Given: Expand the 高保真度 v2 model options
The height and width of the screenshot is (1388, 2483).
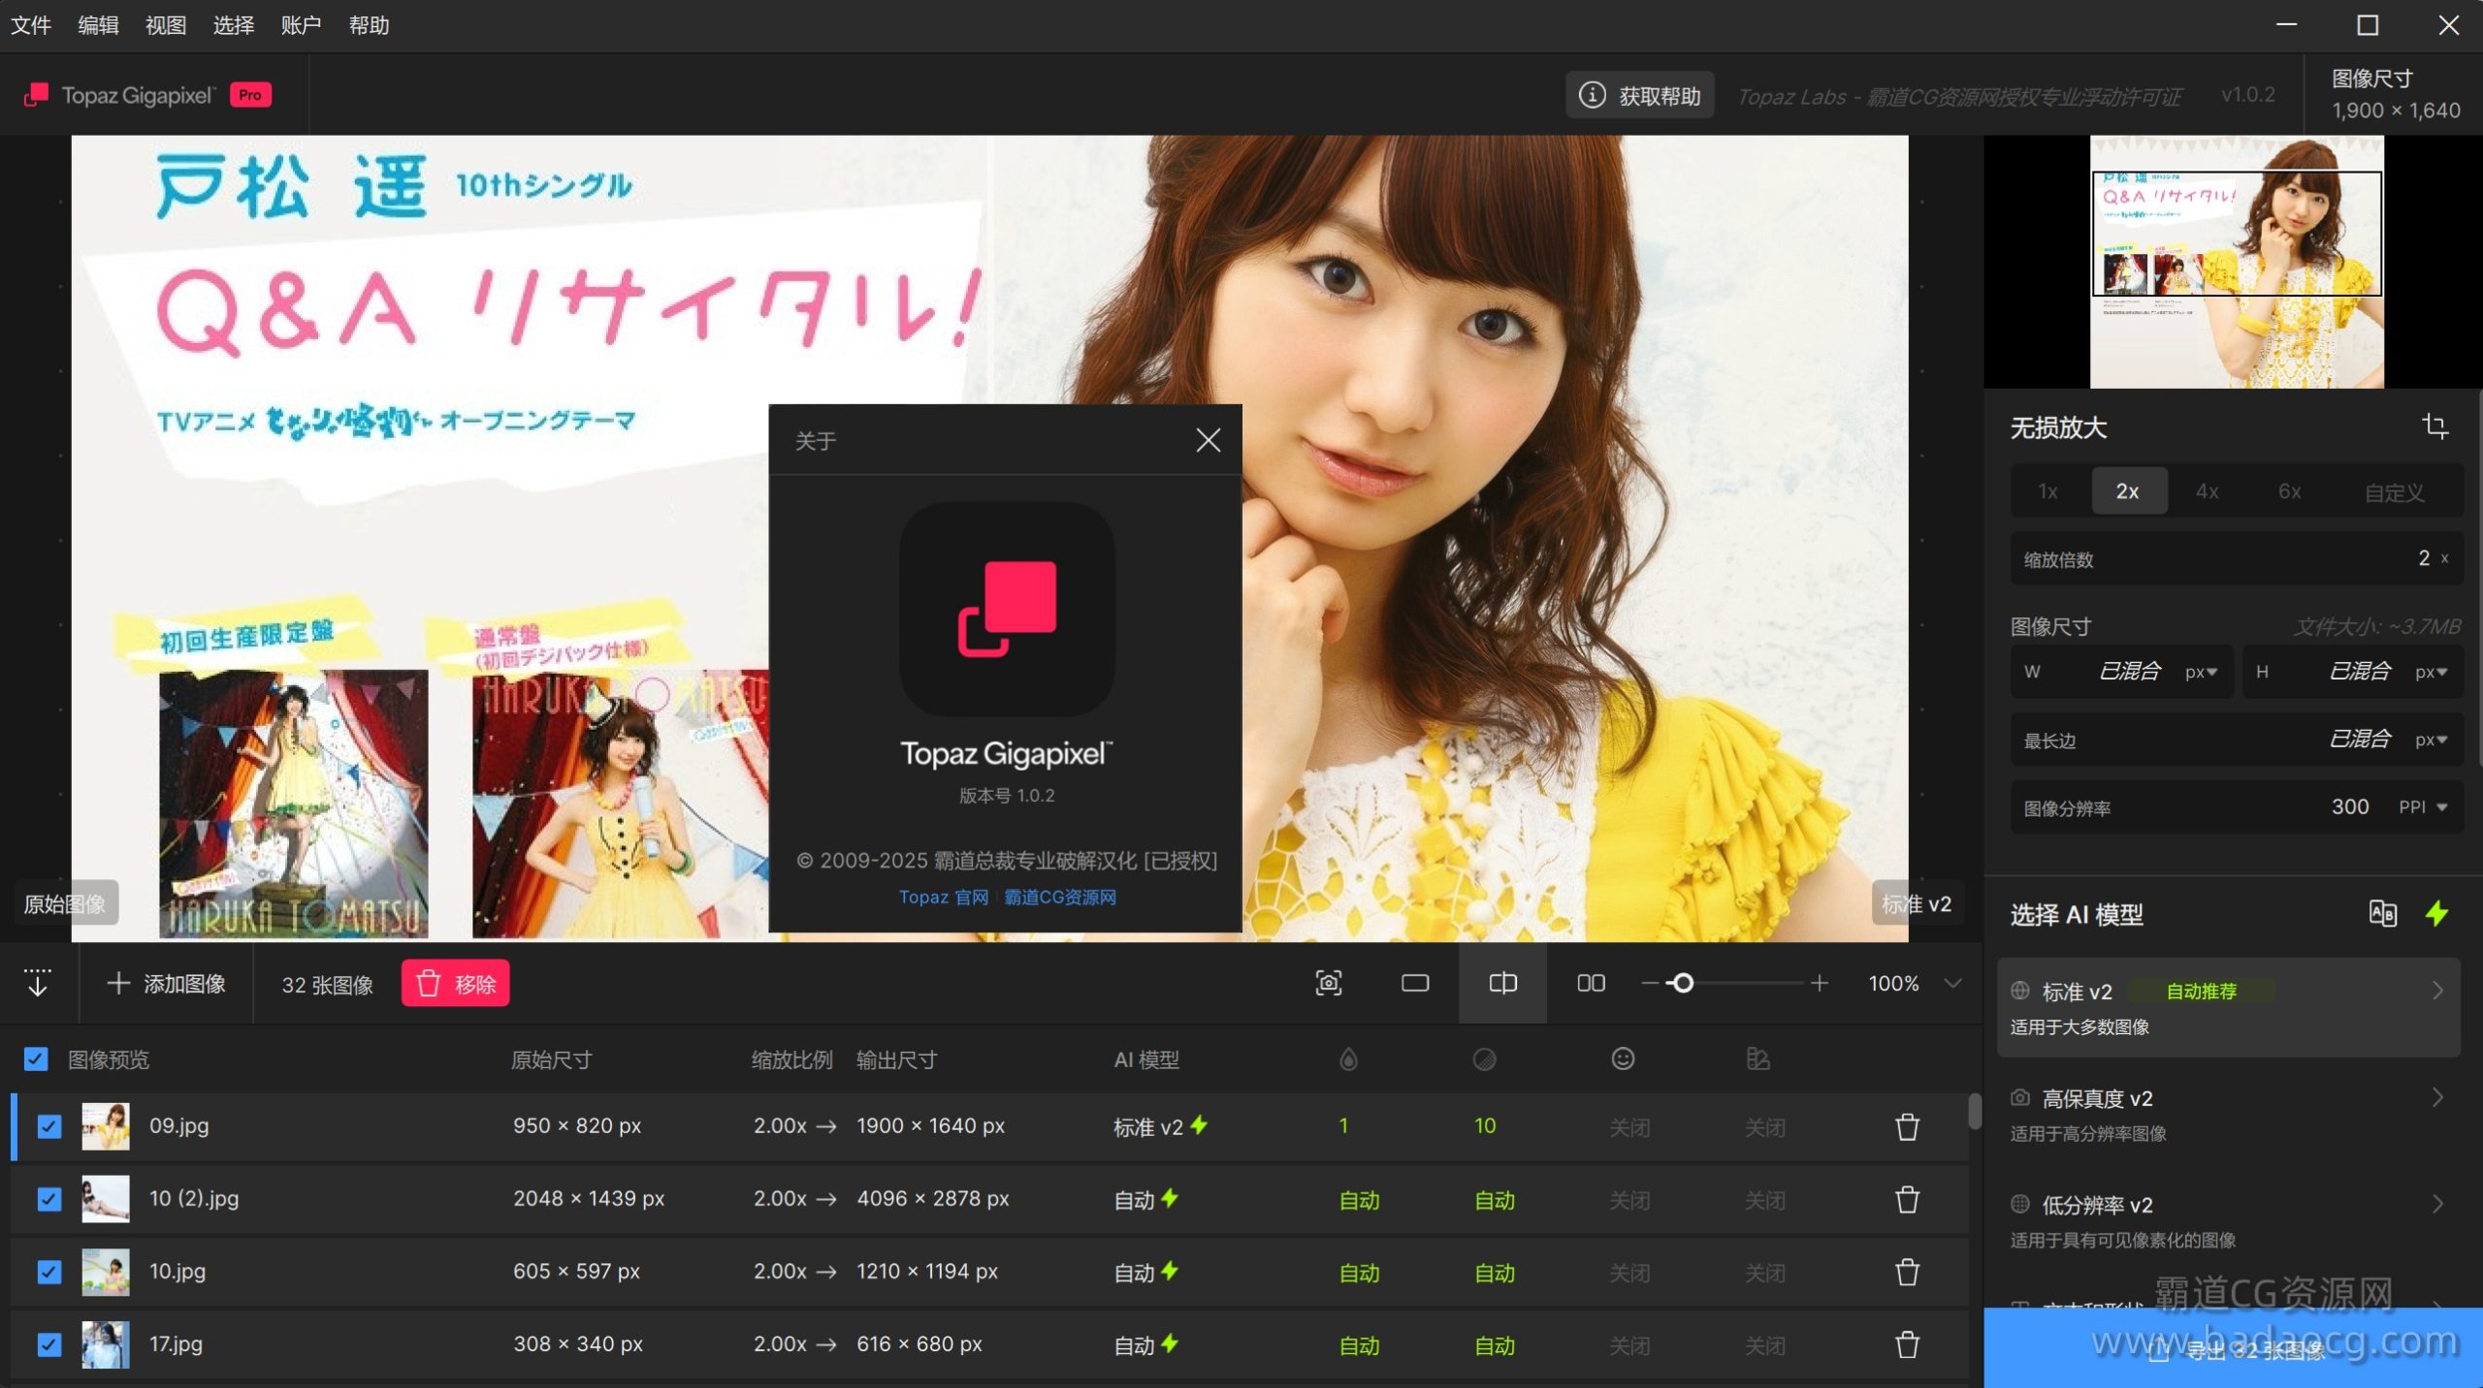Looking at the screenshot, I should point(2437,1098).
